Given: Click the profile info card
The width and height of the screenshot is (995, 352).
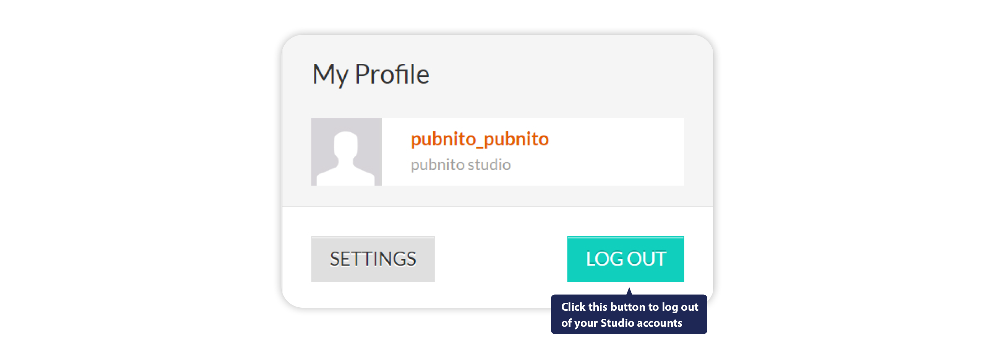Looking at the screenshot, I should coord(498,151).
